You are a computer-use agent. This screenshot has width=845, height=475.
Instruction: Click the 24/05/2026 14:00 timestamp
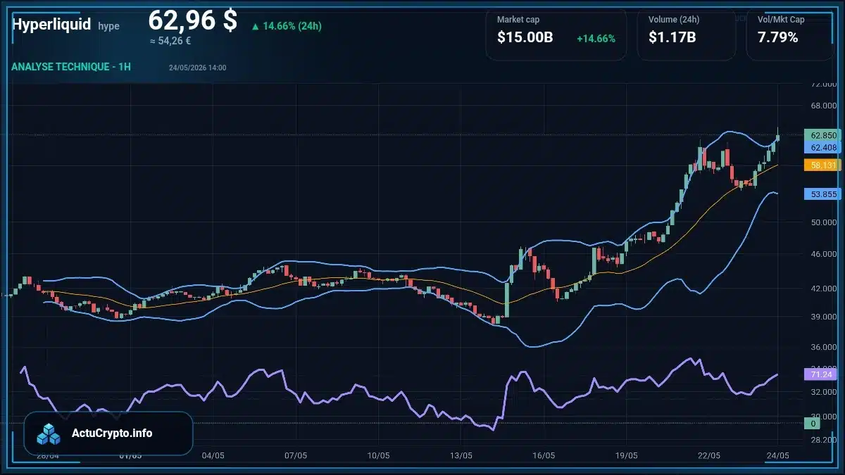(x=197, y=68)
